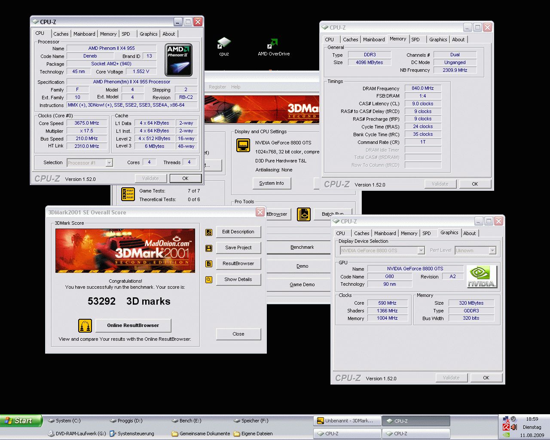Click the Online ResultBrowser button

tap(133, 326)
